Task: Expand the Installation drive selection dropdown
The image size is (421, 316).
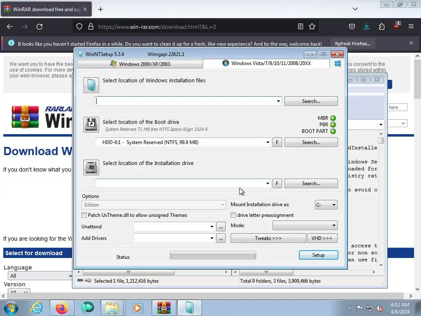Action: (x=268, y=184)
